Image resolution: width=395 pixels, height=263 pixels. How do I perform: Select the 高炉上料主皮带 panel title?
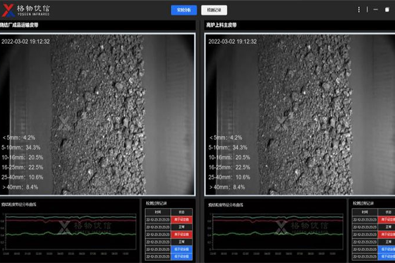click(221, 25)
